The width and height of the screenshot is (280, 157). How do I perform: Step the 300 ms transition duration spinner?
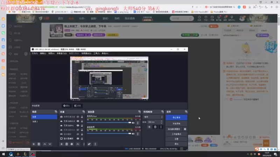coord(161,122)
